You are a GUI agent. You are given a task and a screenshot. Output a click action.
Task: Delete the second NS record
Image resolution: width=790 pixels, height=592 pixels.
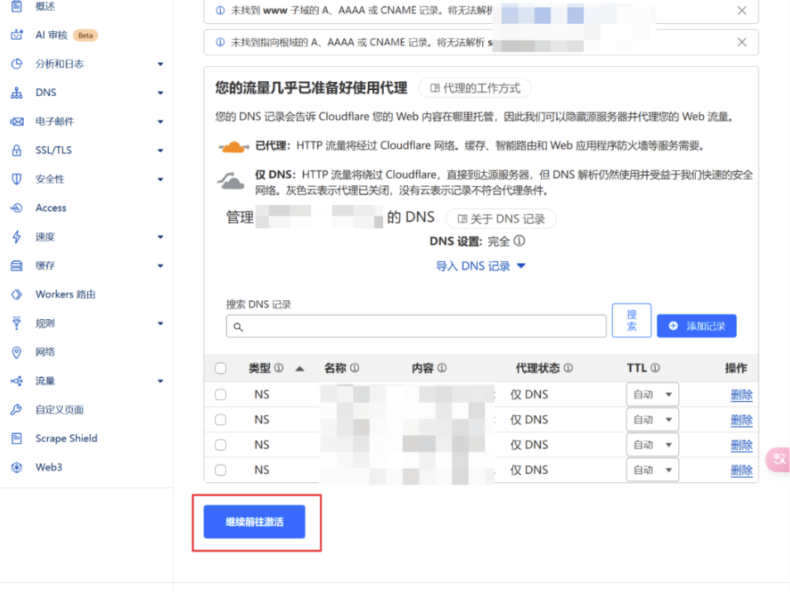point(742,420)
